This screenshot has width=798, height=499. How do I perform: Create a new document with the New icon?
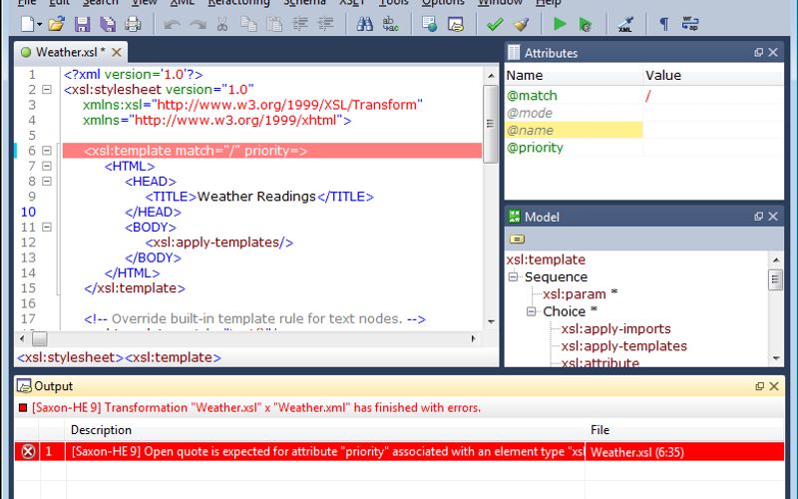[27, 24]
